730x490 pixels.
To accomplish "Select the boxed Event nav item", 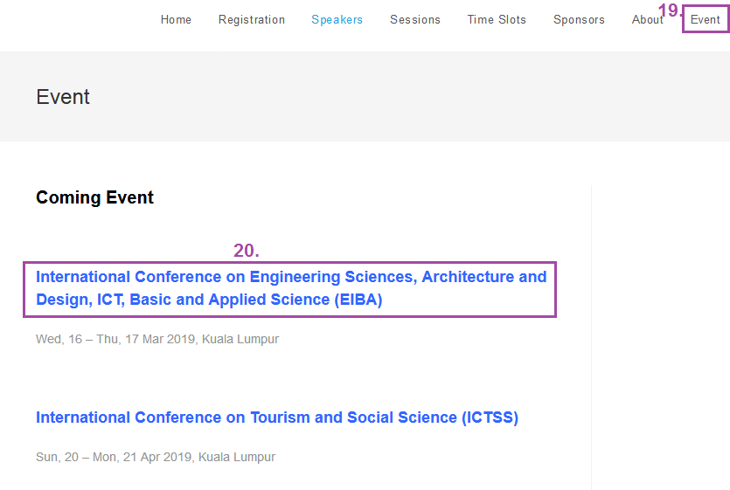I will (706, 19).
